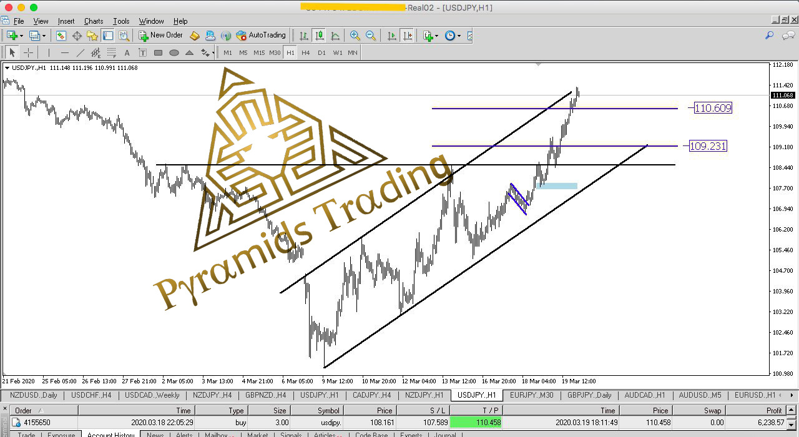Expand the new chart dropdown arrow
The height and width of the screenshot is (437, 799).
click(x=21, y=36)
